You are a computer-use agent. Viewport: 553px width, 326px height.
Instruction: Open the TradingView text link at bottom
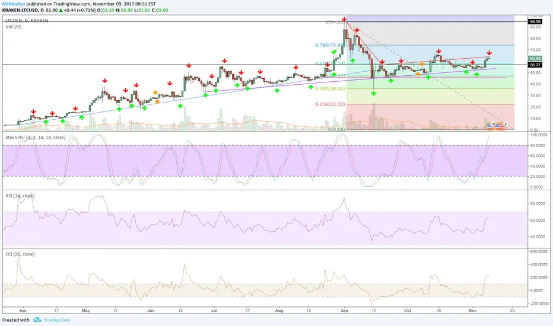point(57,320)
